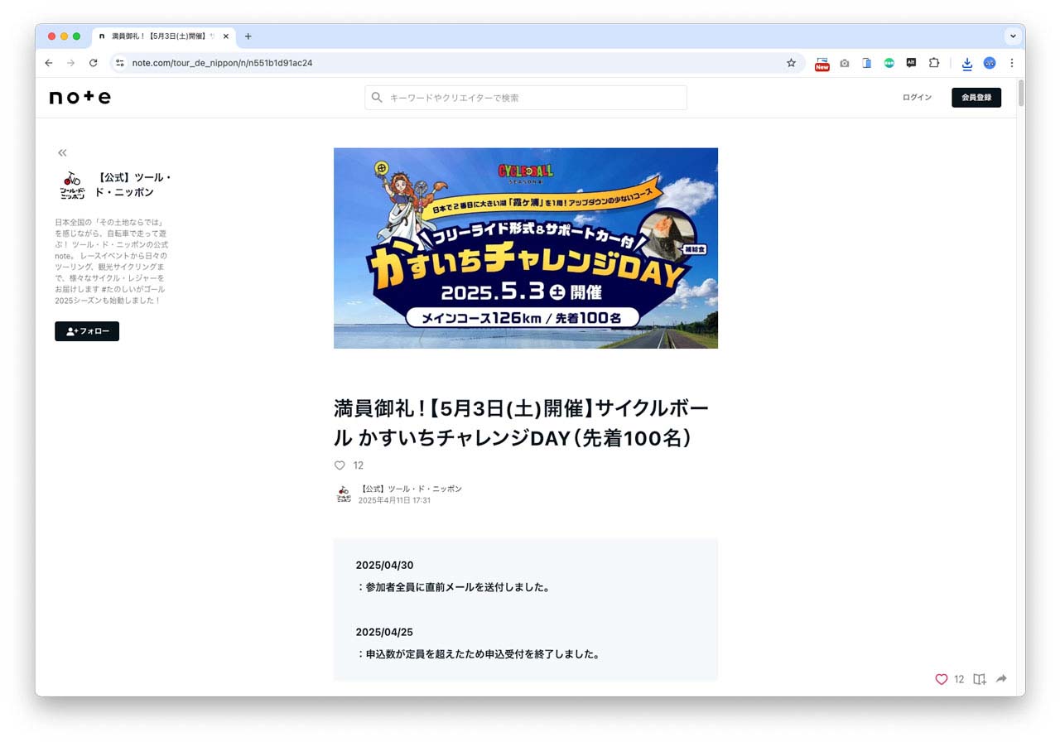Select the 参加者全員に直前メール line
1060x742 pixels.
[454, 587]
